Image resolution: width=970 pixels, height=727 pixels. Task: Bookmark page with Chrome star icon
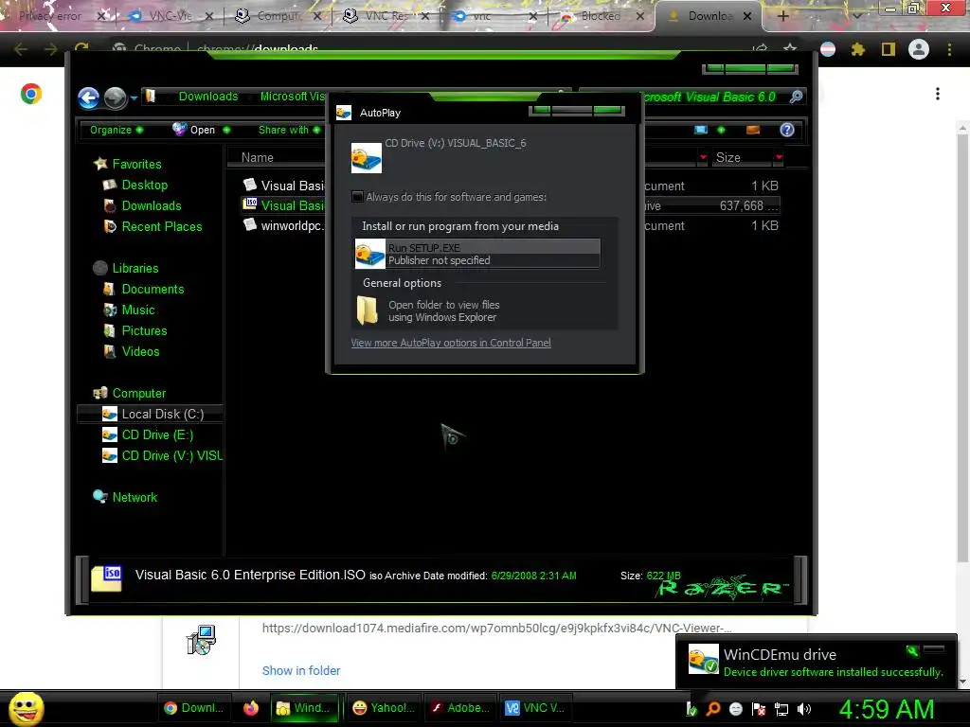[x=790, y=49]
